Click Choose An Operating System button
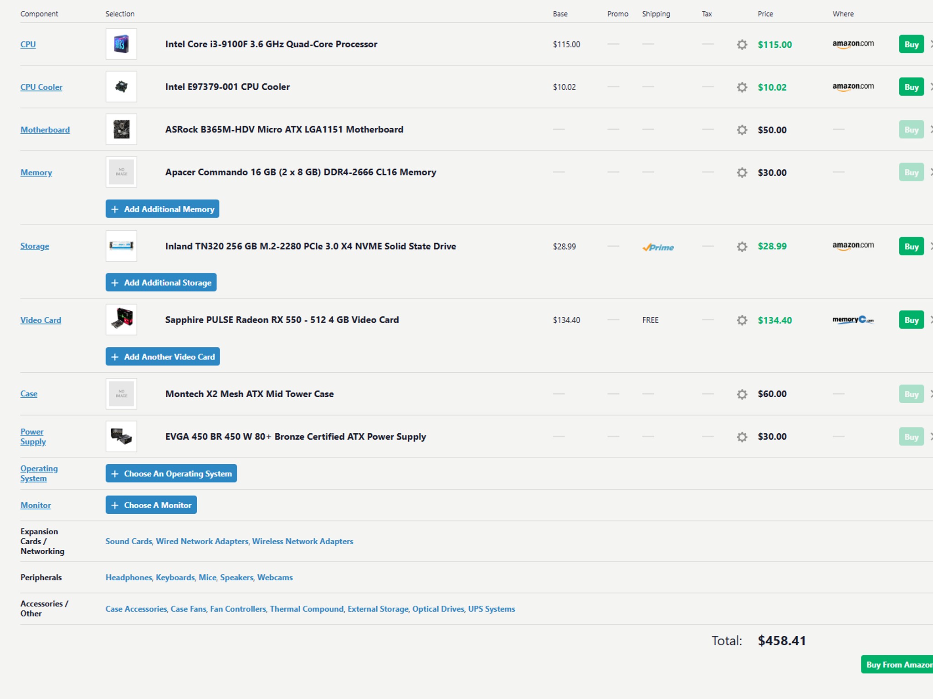The width and height of the screenshot is (933, 699). pyautogui.click(x=171, y=473)
